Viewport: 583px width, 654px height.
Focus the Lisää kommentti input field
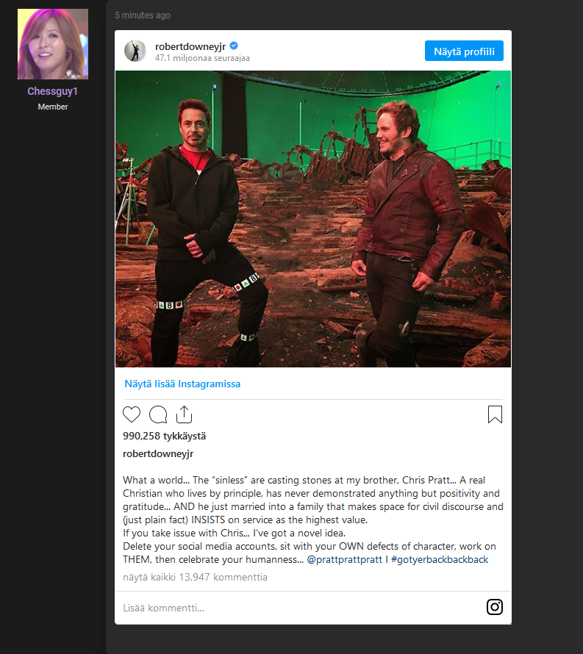coord(301,608)
